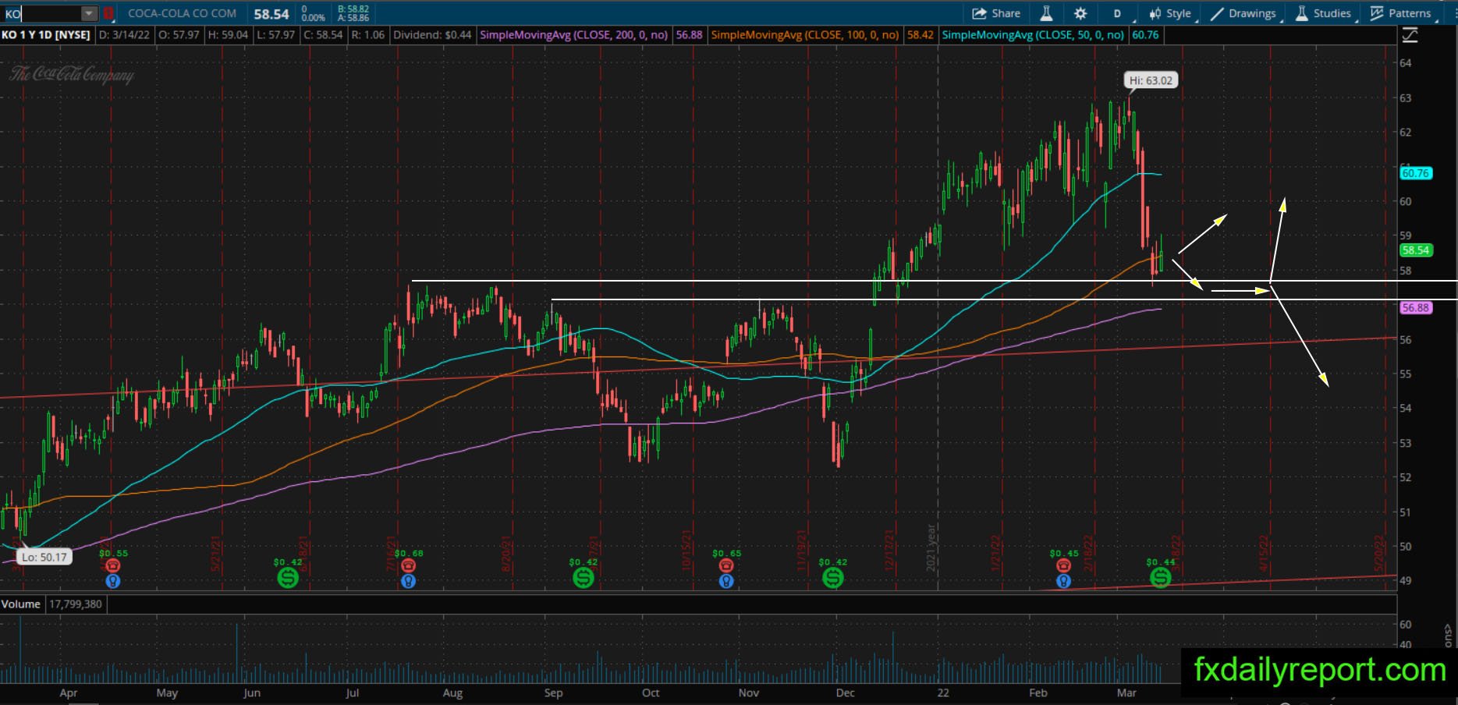Click the Hi: 63.02 price bubble

click(x=1151, y=80)
